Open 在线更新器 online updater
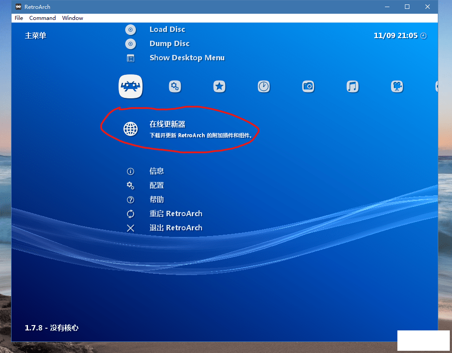The width and height of the screenshot is (452, 353). 167,124
